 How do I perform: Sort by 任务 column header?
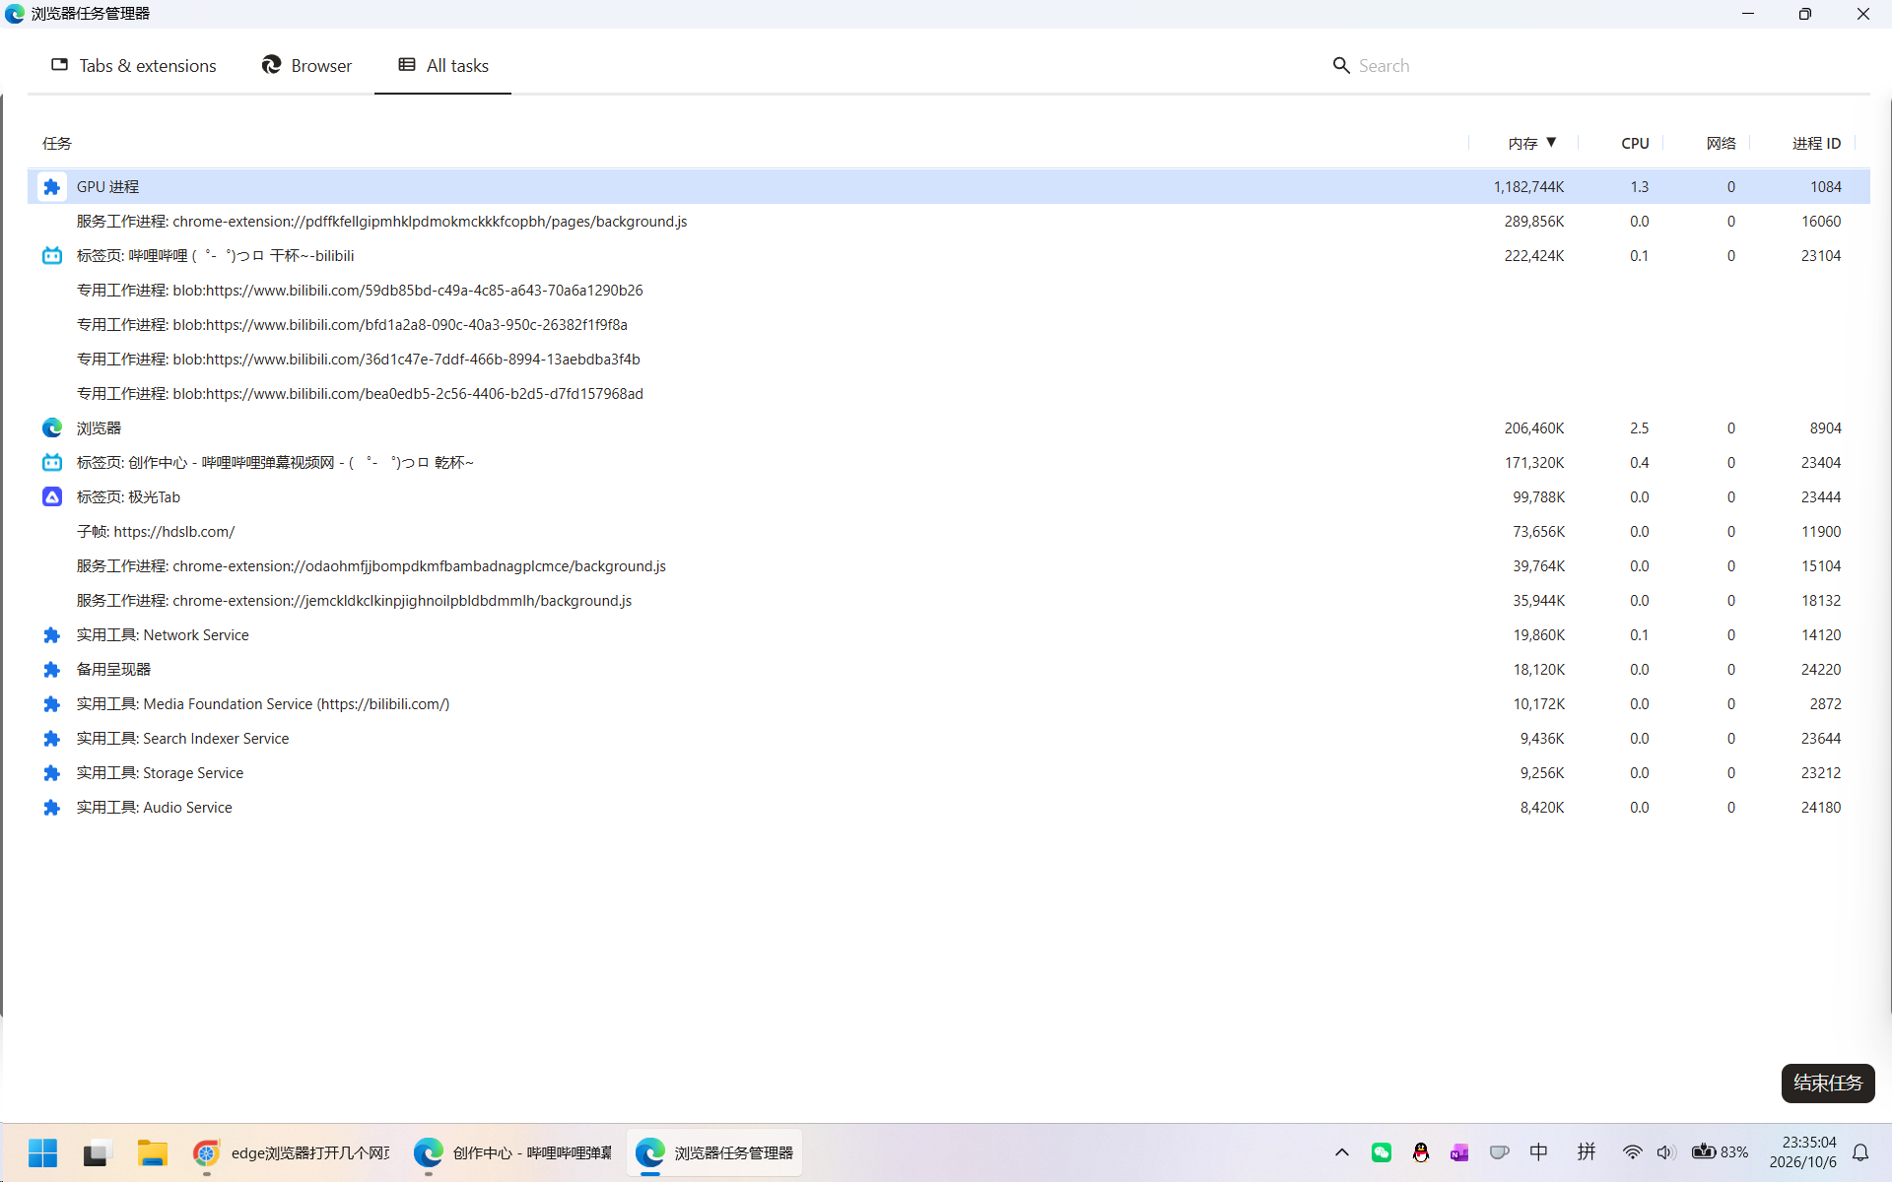tap(57, 144)
